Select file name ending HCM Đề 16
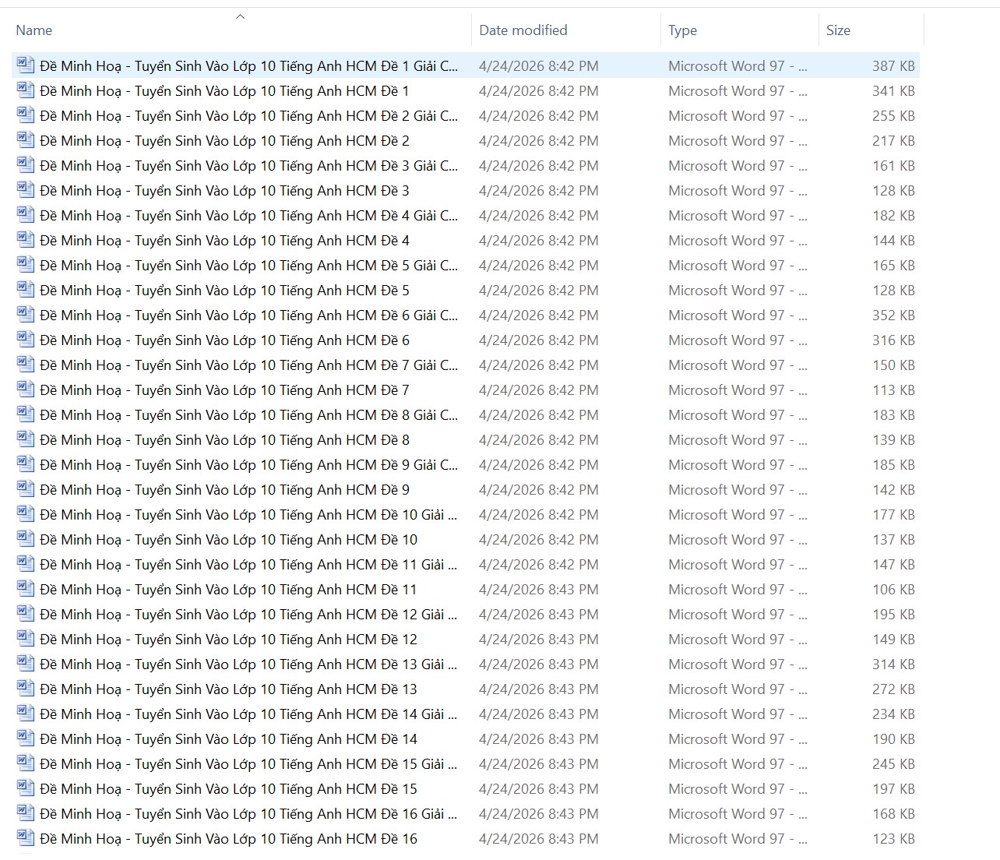The height and width of the screenshot is (860, 1000). [x=228, y=839]
